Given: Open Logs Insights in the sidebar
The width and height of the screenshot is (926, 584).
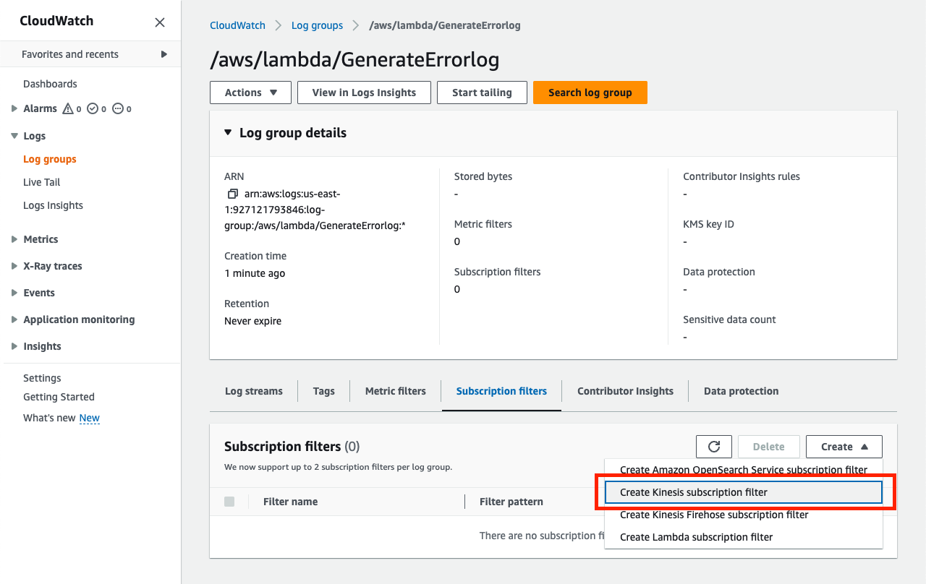Looking at the screenshot, I should 53,205.
